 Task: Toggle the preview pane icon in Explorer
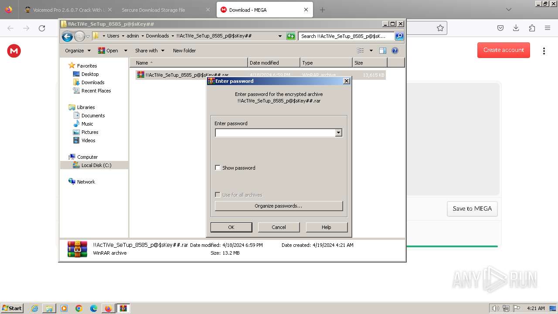382,51
